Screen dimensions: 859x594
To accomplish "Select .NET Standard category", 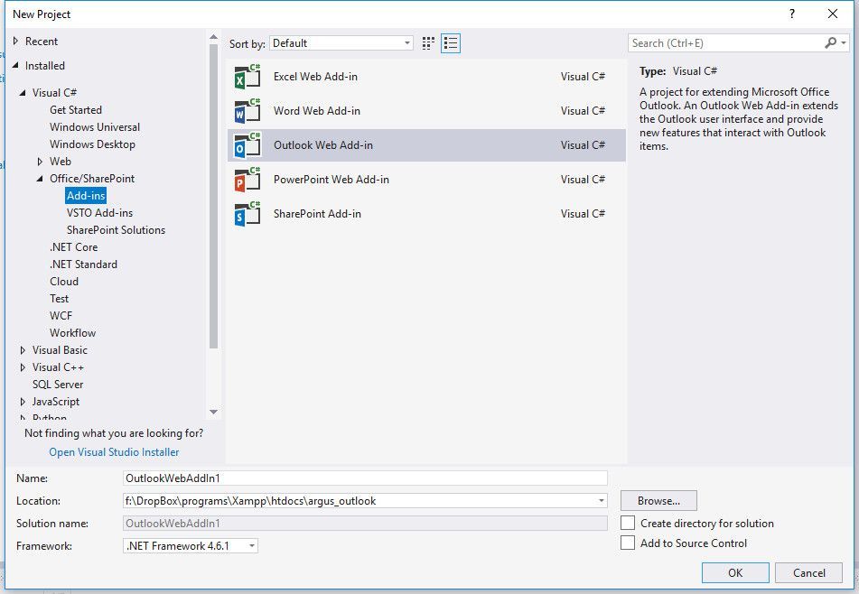I will (x=83, y=265).
